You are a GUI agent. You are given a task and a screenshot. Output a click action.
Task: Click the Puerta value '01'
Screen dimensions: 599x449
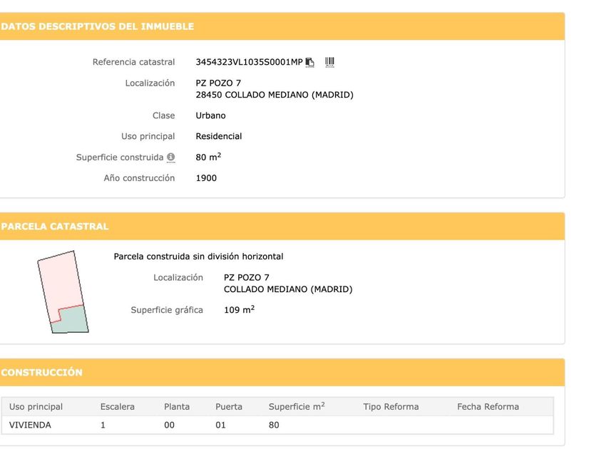[x=220, y=425]
